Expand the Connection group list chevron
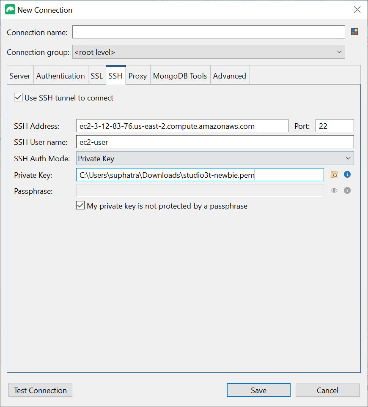Screen dimensions: 368x407 (x=340, y=52)
